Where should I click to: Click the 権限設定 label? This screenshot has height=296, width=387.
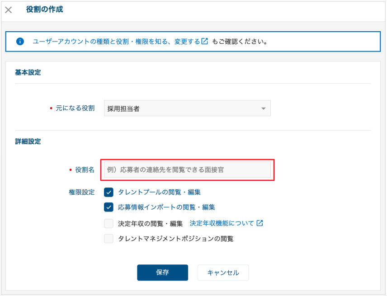tap(82, 192)
